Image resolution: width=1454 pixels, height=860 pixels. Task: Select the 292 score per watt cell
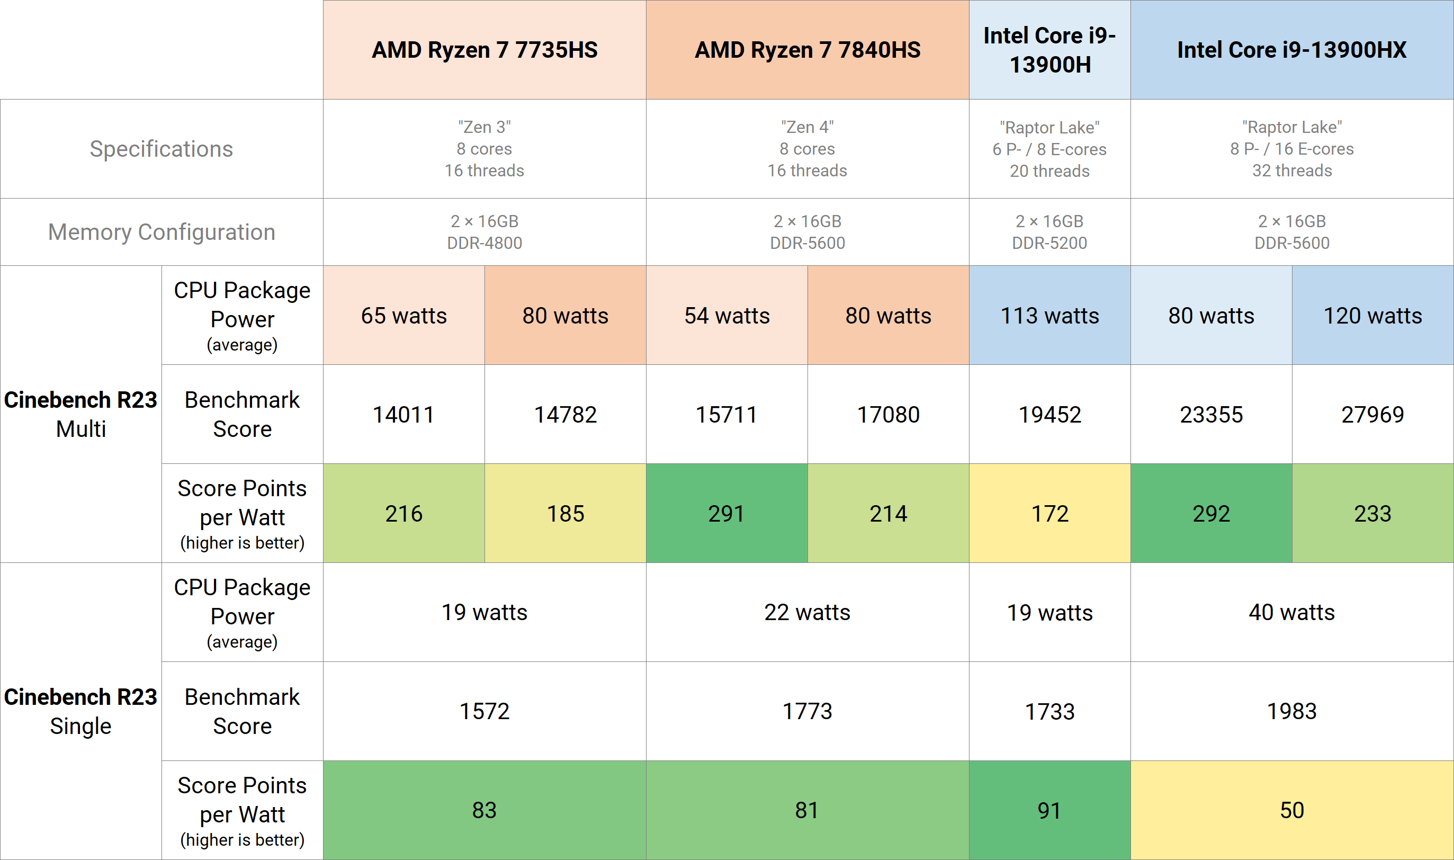click(1211, 514)
